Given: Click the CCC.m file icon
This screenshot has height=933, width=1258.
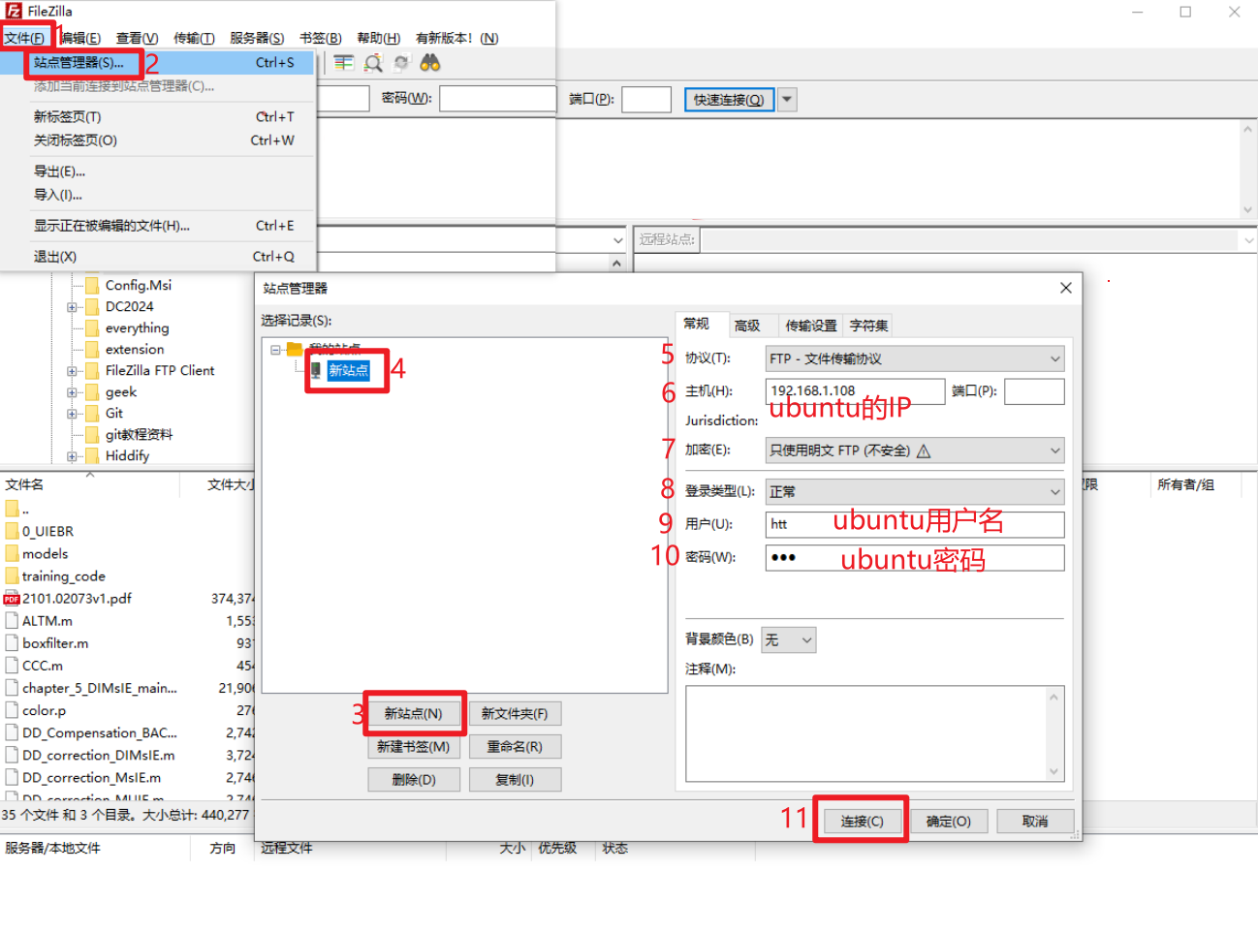Looking at the screenshot, I should click(x=12, y=666).
